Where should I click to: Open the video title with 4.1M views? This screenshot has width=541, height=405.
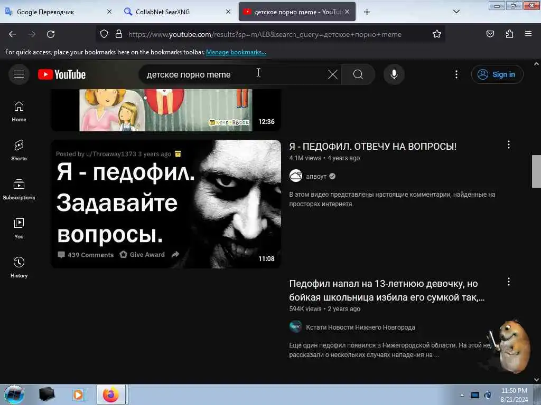[x=372, y=147]
